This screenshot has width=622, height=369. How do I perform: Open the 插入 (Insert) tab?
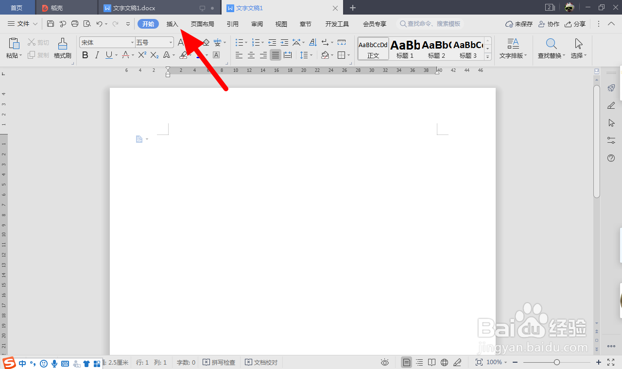pyautogui.click(x=173, y=24)
